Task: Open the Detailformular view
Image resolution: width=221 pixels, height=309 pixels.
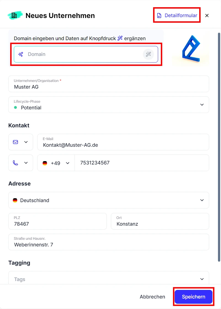Action: click(177, 16)
